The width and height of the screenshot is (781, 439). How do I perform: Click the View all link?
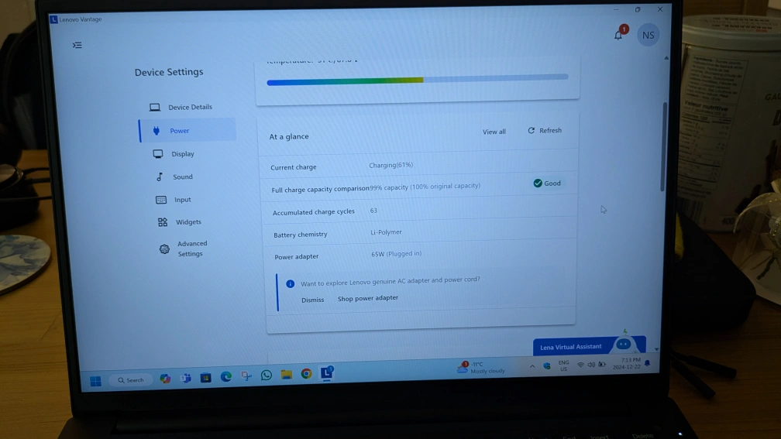(x=494, y=132)
